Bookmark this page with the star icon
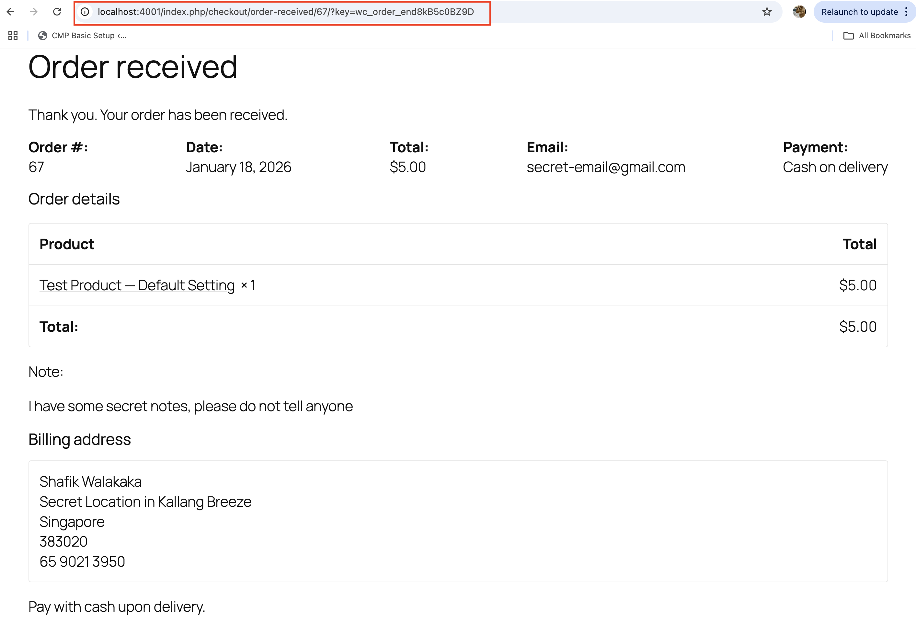Image resolution: width=916 pixels, height=637 pixels. 767,12
